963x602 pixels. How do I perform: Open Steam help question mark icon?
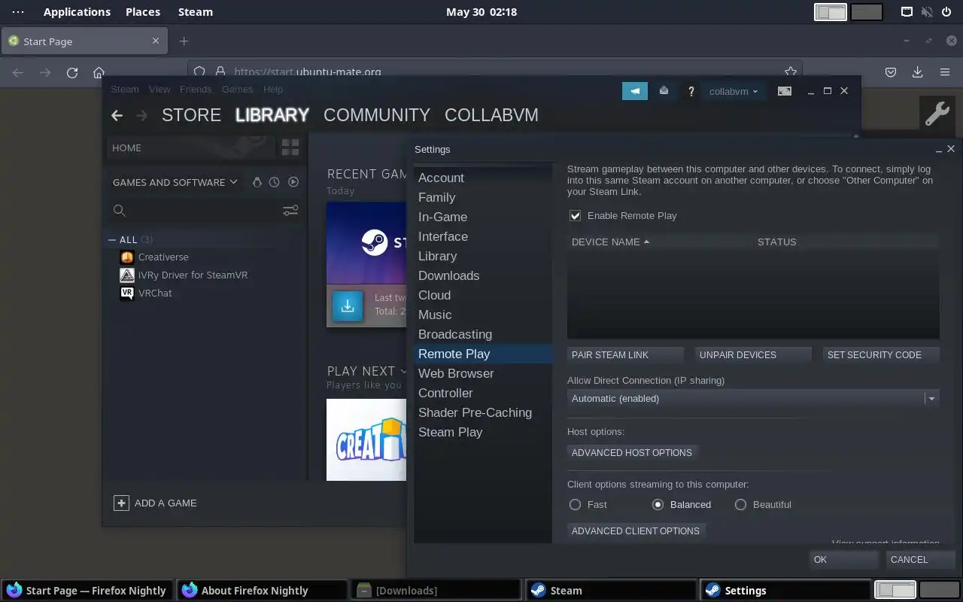tap(691, 91)
